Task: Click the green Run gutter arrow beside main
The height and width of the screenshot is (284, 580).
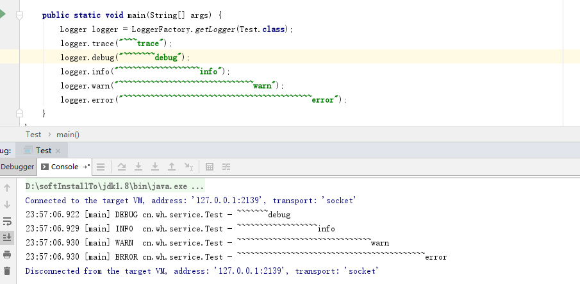Action: coord(3,15)
